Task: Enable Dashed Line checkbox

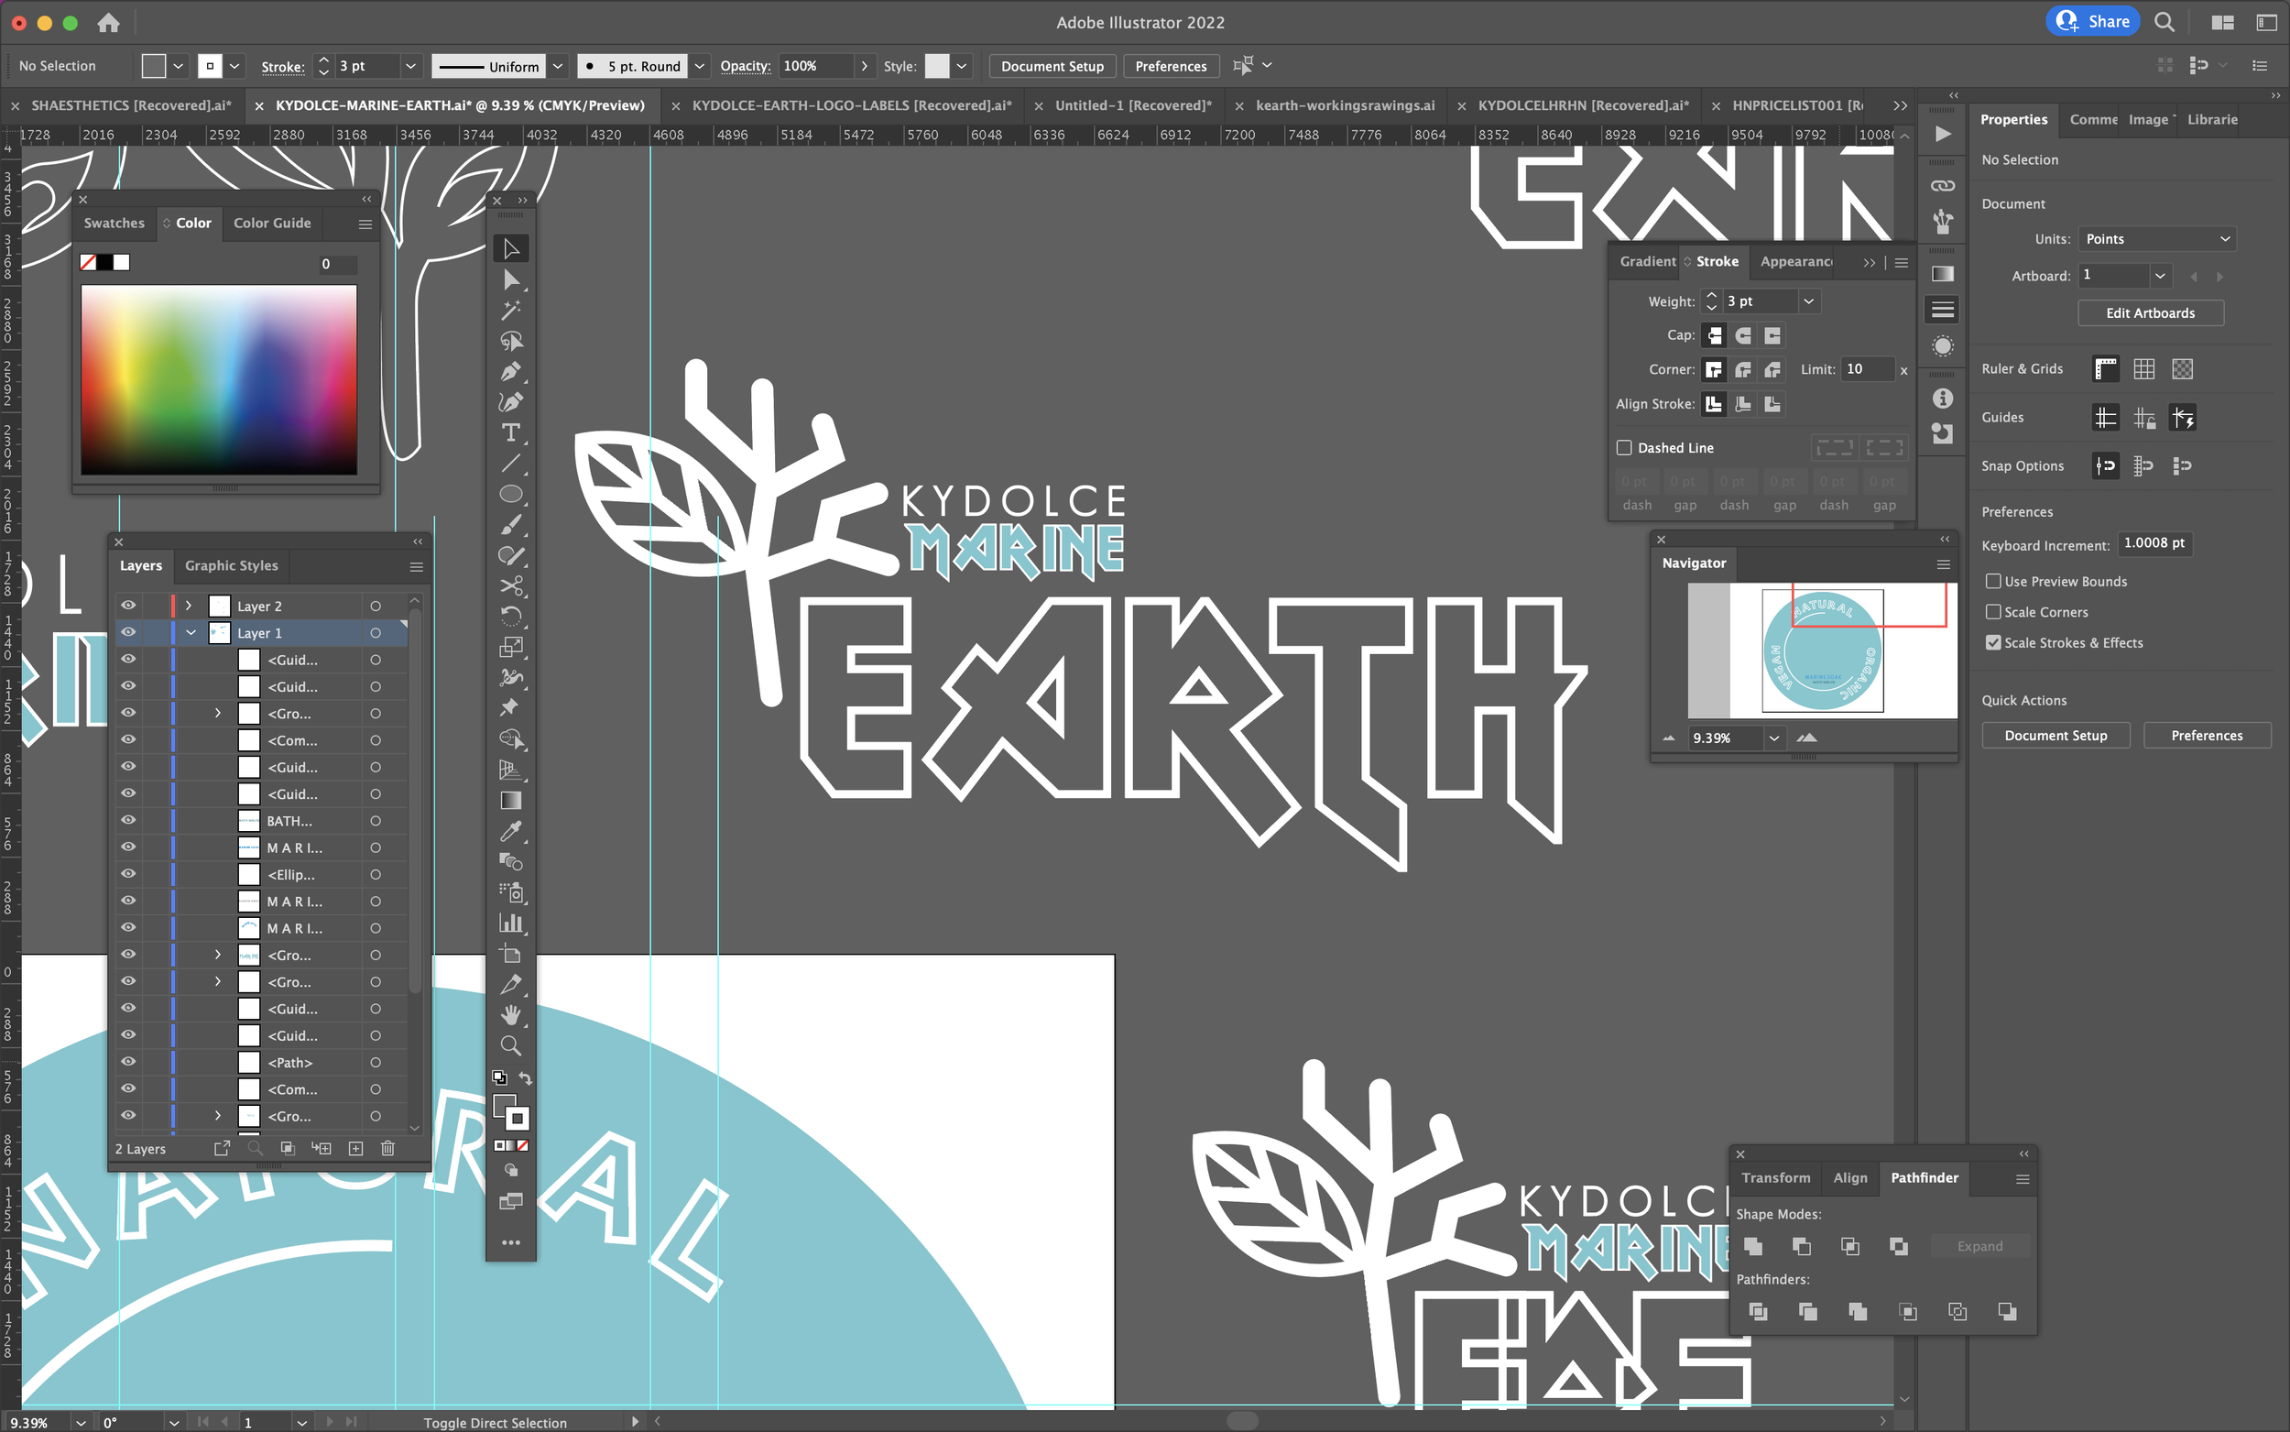Action: [x=1624, y=448]
